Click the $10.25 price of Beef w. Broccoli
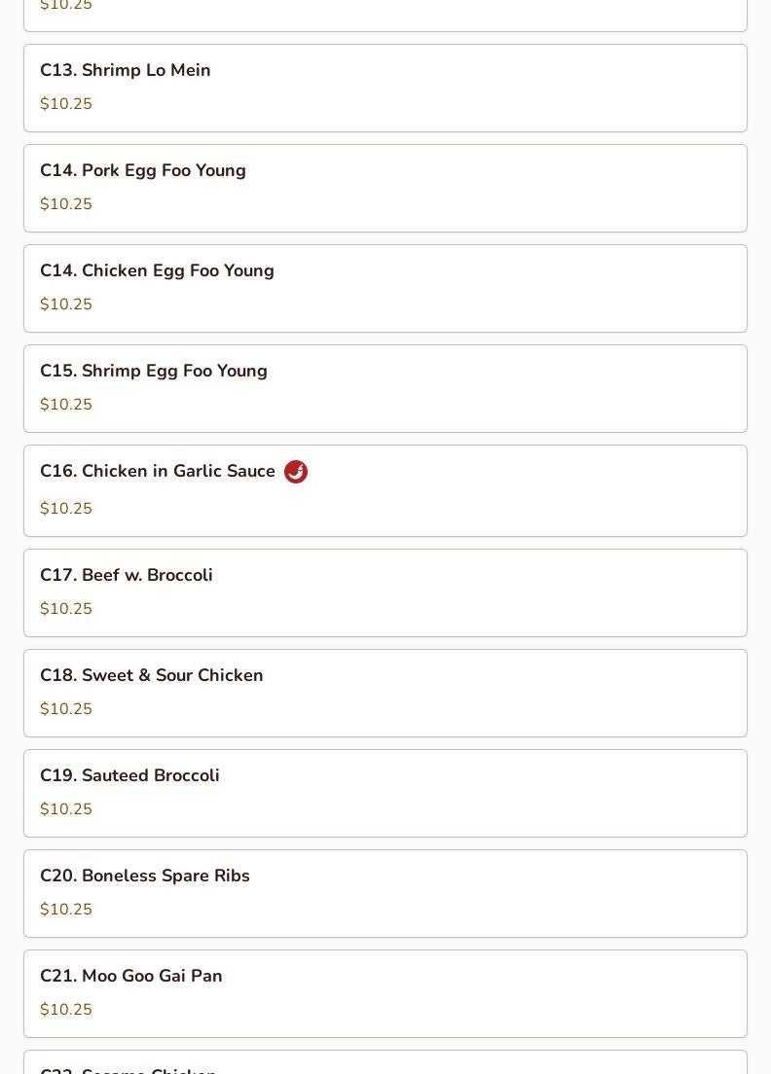The image size is (771, 1074). (66, 608)
